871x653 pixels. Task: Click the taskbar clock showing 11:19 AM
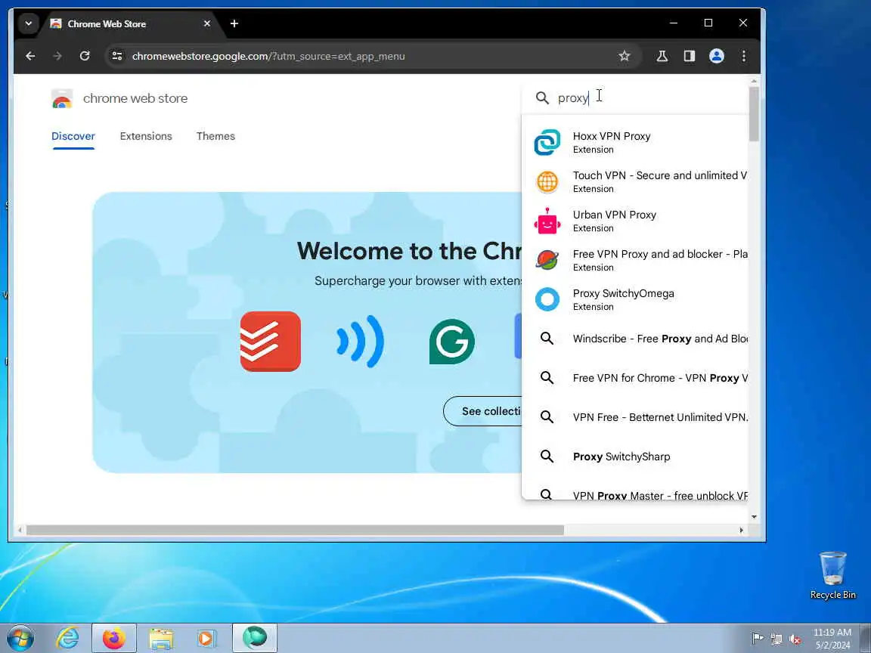click(x=832, y=639)
